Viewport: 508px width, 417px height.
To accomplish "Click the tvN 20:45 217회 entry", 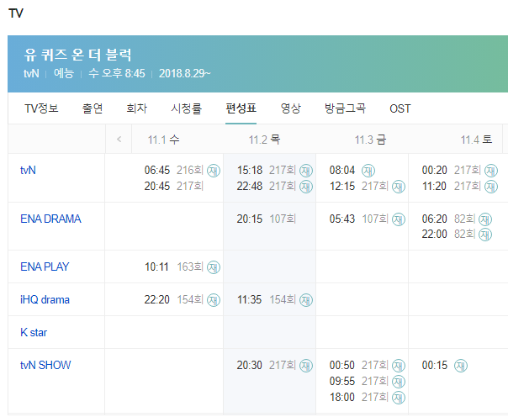I will click(x=173, y=186).
